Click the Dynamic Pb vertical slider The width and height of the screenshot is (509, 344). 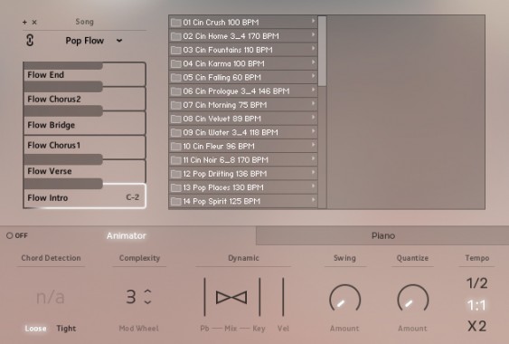pos(204,297)
